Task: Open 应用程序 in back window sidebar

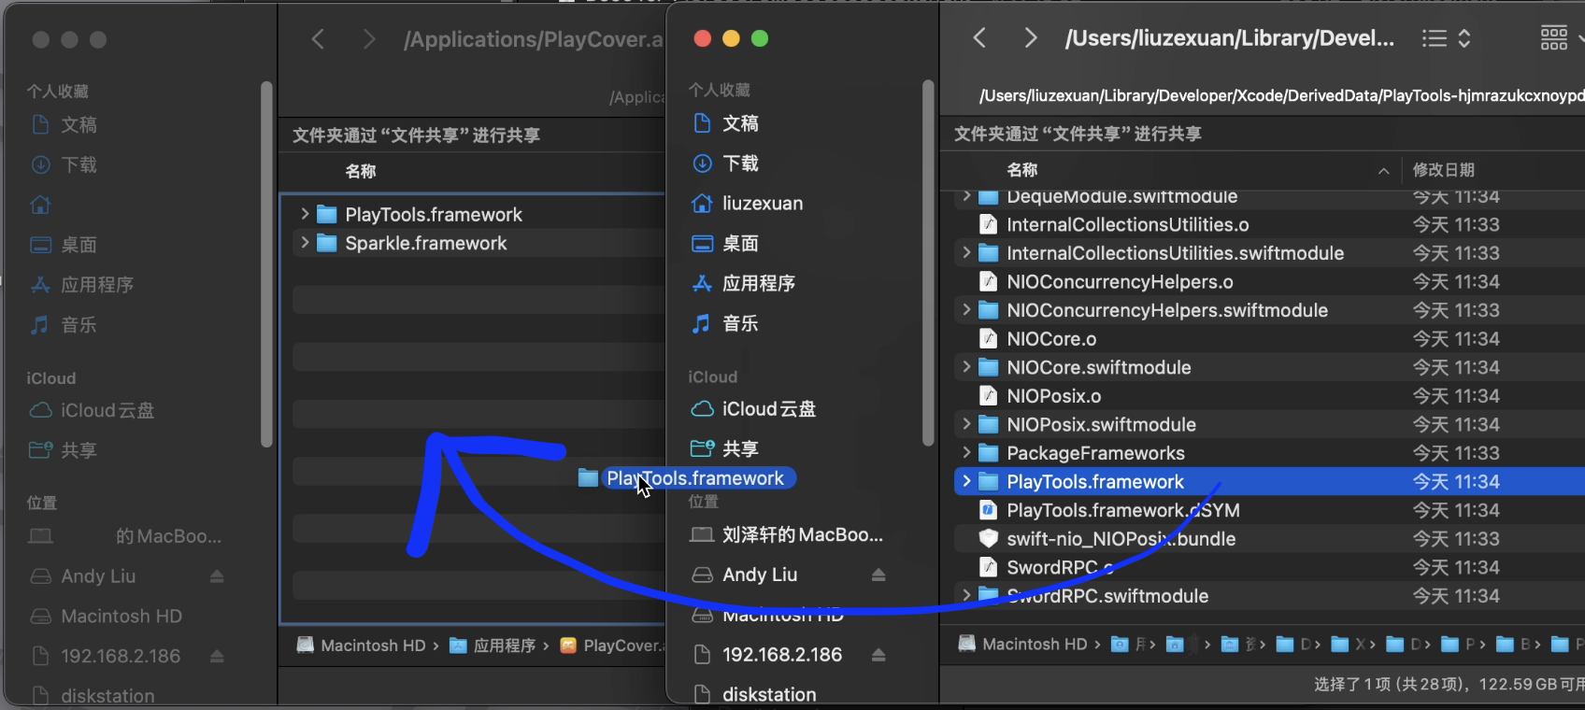Action: (x=97, y=285)
